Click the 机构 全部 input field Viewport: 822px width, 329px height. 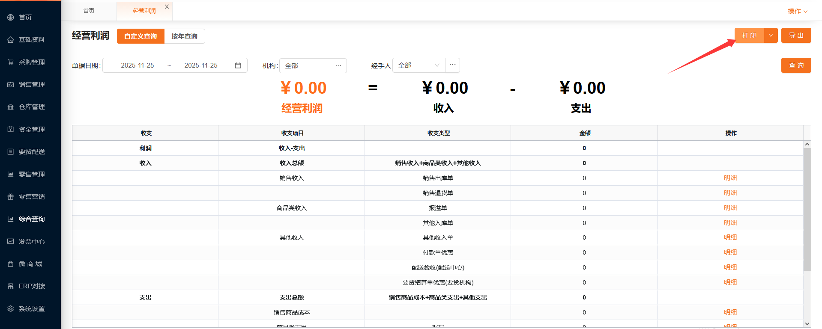pyautogui.click(x=313, y=65)
